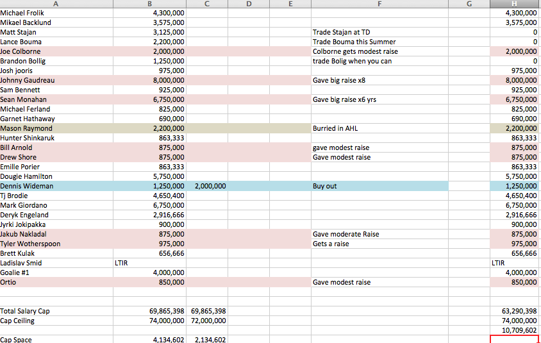Viewport: 541px width, 343px height.
Task: Select the 4,650,400 cell in column B
Action: [149, 196]
